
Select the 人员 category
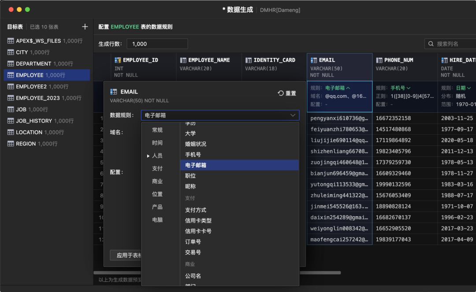(157, 155)
